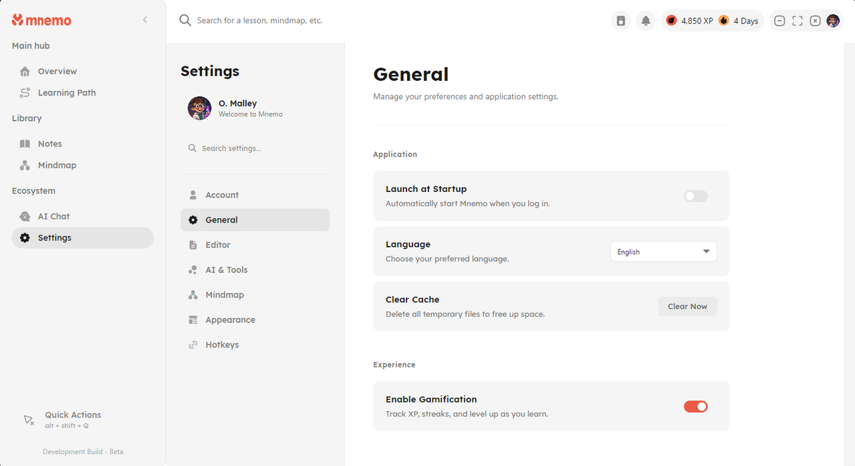Open the profile avatar menu at top right
855x466 pixels.
pos(833,21)
